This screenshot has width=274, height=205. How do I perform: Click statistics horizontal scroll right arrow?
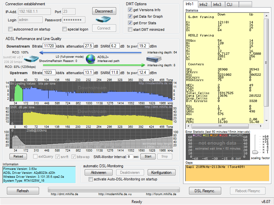point(261,126)
